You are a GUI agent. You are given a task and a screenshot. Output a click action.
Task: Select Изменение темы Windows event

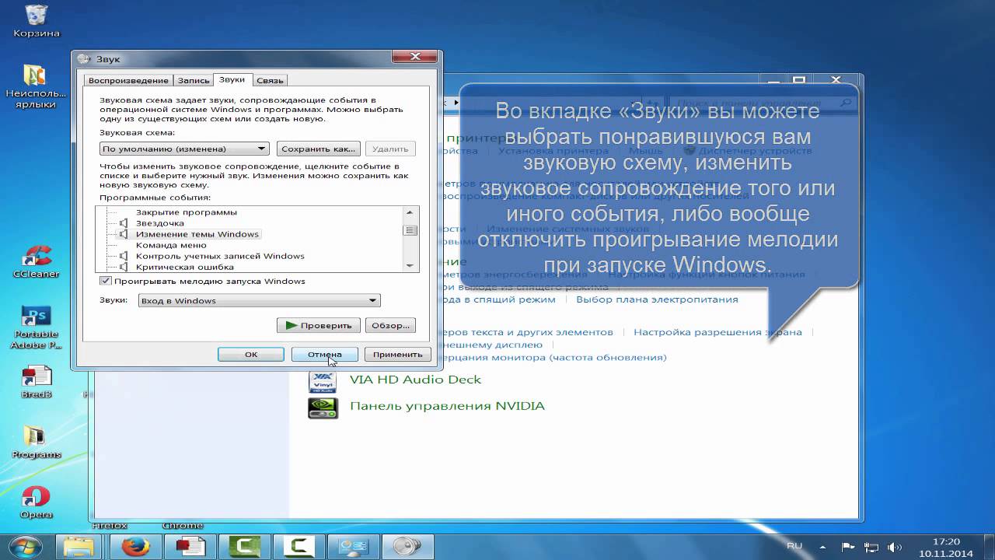197,234
